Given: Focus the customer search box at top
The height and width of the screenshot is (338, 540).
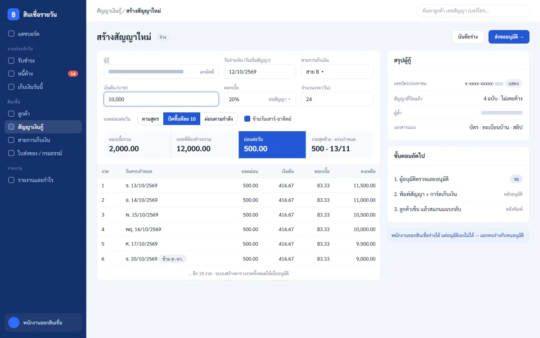Looking at the screenshot, I should (473, 11).
